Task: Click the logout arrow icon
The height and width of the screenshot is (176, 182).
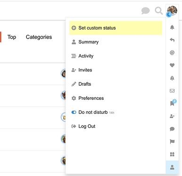Action: (74, 126)
